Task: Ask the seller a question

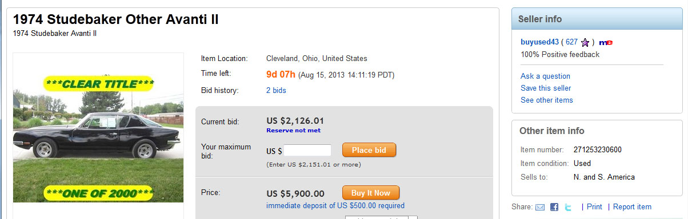Action: tap(545, 76)
